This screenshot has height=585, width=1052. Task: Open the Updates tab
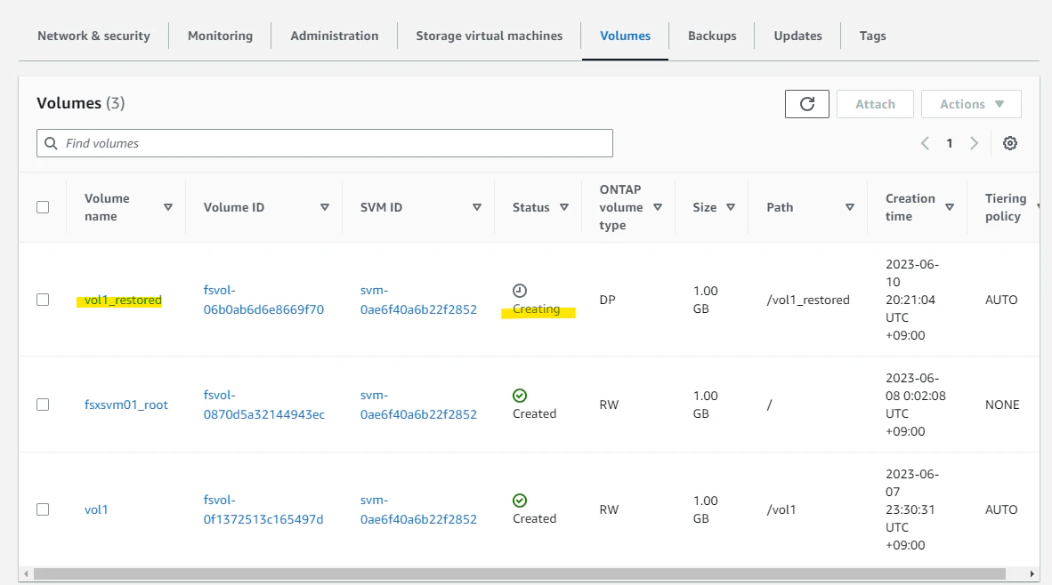tap(797, 36)
